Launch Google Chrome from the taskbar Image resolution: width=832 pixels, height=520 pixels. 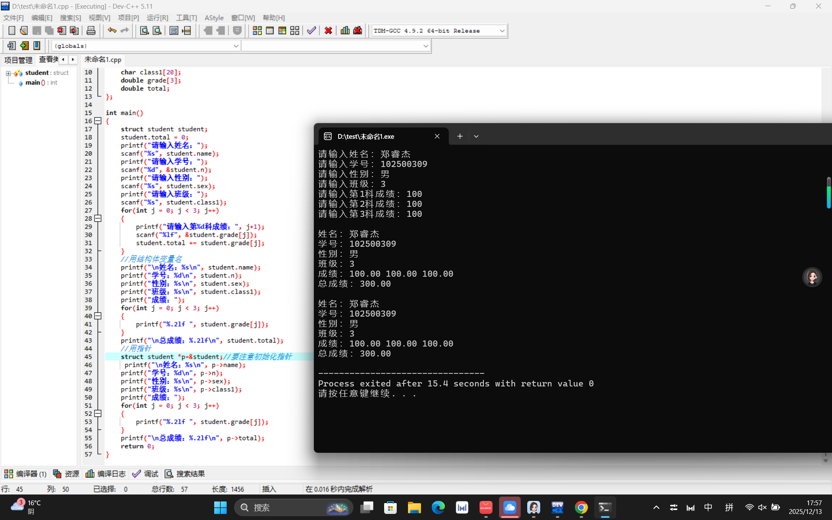click(x=581, y=507)
